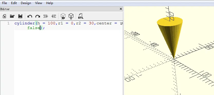This screenshot has height=95, width=214.
Task: Open the Design menu
Action: tap(26, 3)
